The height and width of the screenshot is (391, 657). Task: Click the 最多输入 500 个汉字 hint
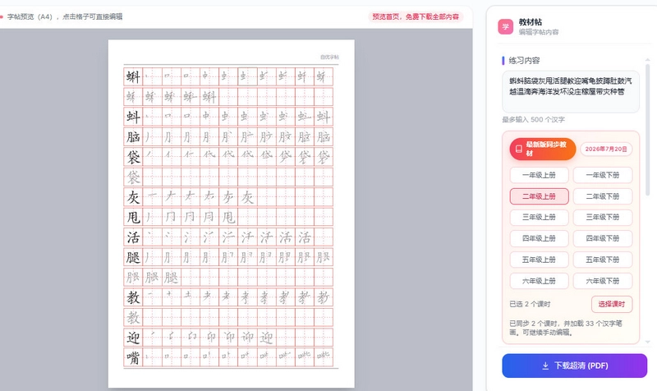point(533,119)
